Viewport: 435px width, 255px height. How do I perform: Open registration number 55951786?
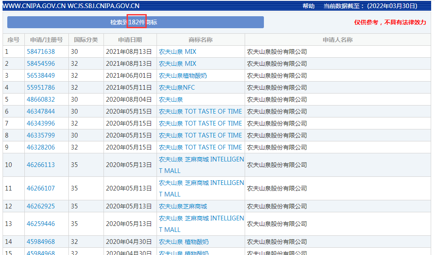pyautogui.click(x=41, y=87)
